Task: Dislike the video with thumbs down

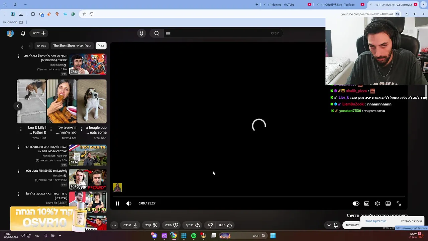Action: (x=210, y=225)
